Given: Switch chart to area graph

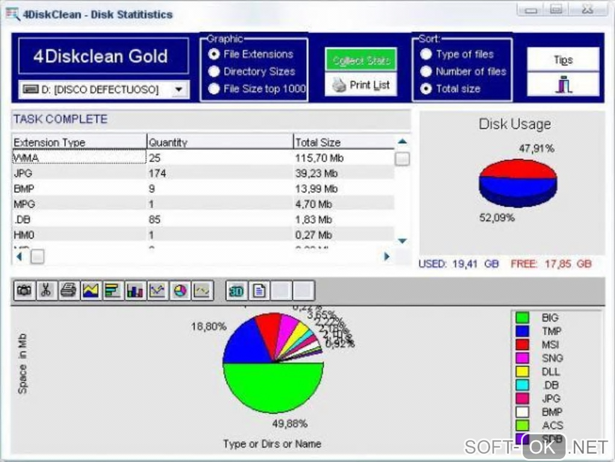Looking at the screenshot, I should 90,291.
